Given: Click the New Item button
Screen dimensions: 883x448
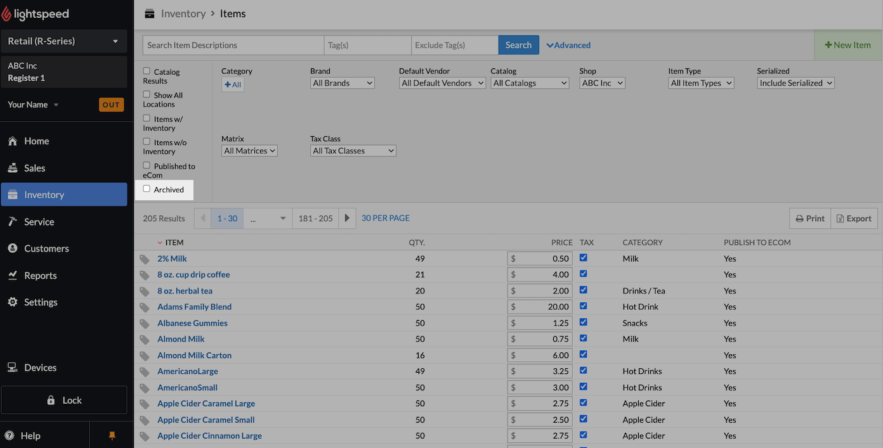Looking at the screenshot, I should click(847, 45).
